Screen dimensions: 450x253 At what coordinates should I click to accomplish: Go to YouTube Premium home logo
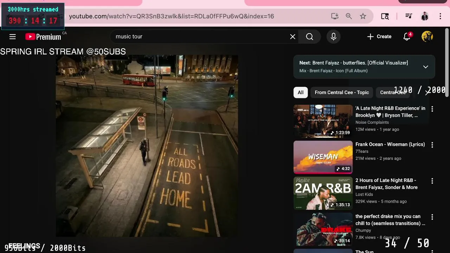pyautogui.click(x=43, y=37)
